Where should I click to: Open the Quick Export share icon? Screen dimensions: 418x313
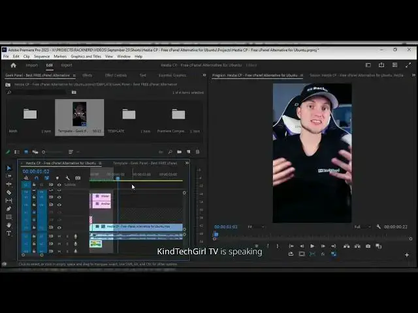pyautogui.click(x=381, y=65)
